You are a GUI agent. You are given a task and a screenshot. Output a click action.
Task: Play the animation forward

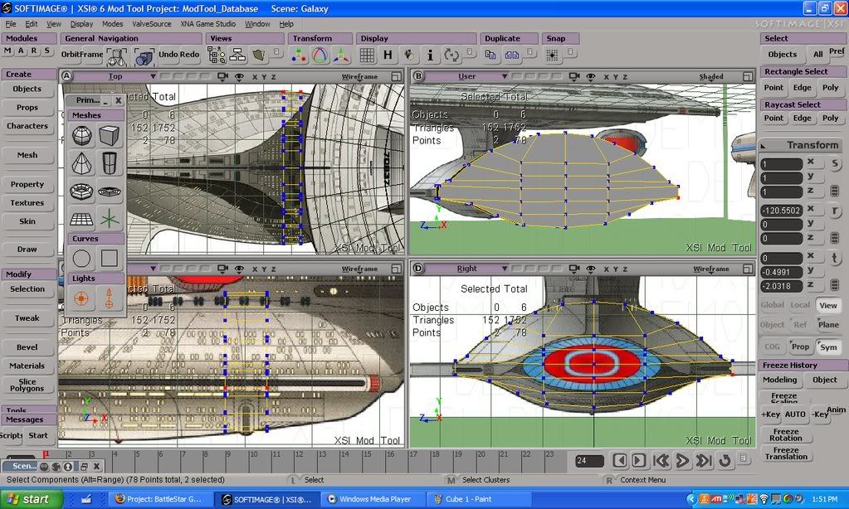[x=682, y=461]
